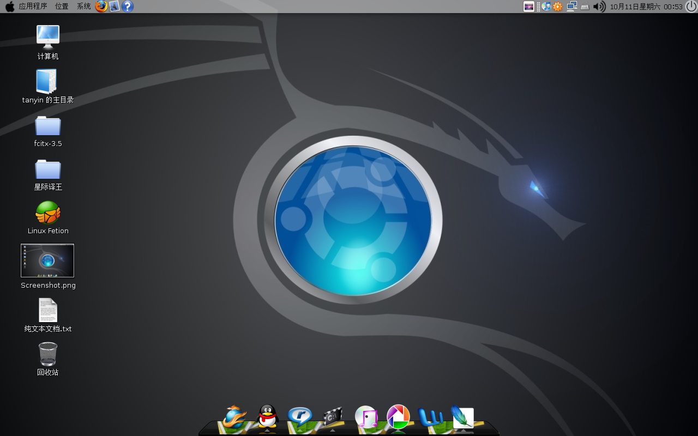Select the fcitx-3.5 folder
Image resolution: width=698 pixels, height=436 pixels.
pyautogui.click(x=48, y=125)
